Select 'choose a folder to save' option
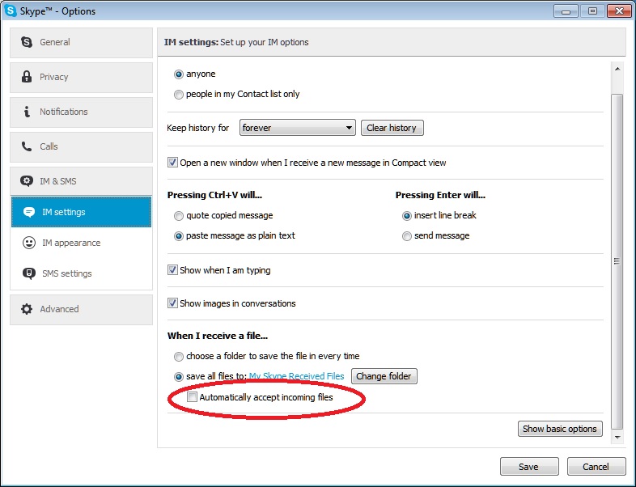This screenshot has height=487, width=636. coord(179,357)
